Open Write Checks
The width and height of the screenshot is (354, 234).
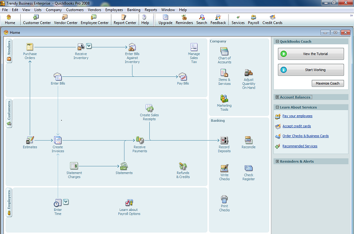click(x=224, y=168)
